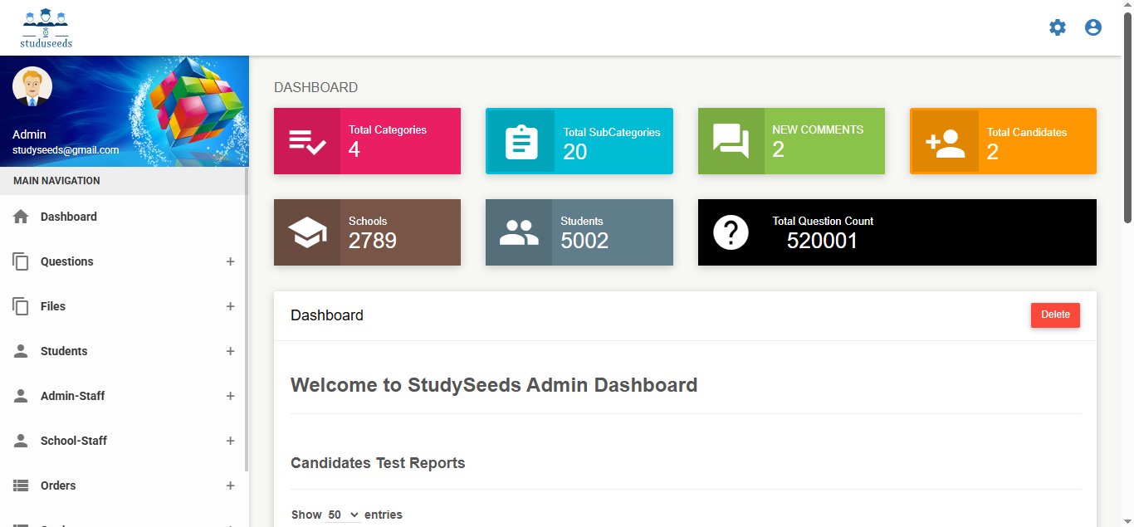Click the New Comments chat bubble icon
The image size is (1134, 527).
[731, 140]
